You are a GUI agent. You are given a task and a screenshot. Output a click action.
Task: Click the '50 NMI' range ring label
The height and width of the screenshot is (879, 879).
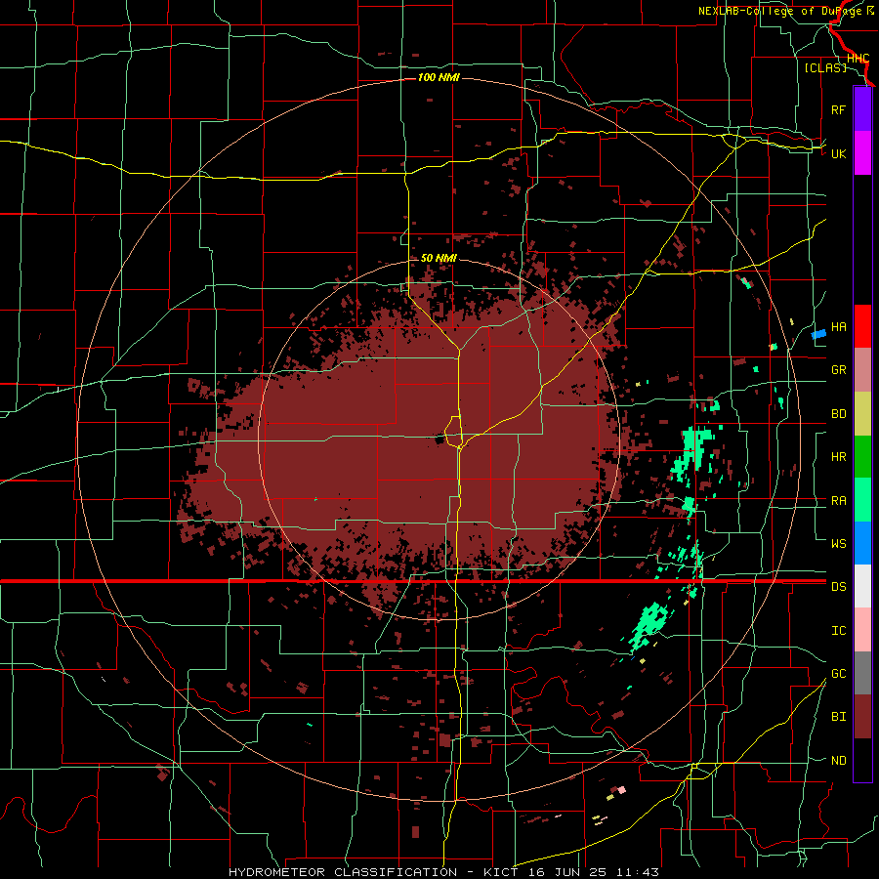(439, 258)
